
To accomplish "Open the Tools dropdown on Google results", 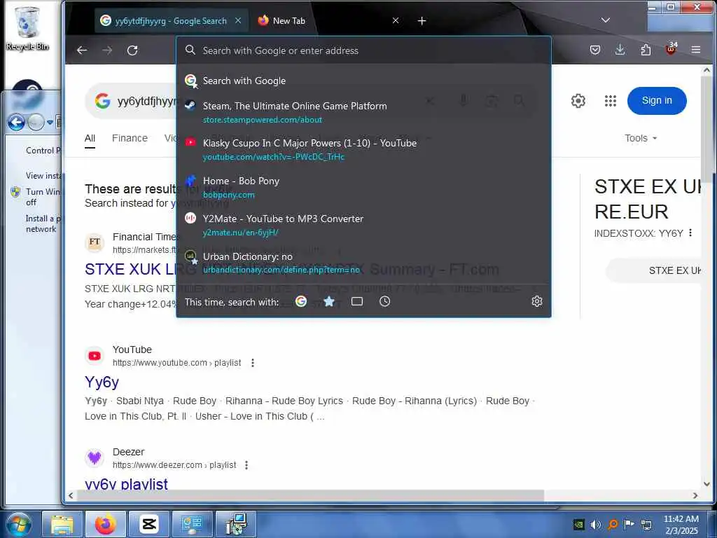I will 641,138.
